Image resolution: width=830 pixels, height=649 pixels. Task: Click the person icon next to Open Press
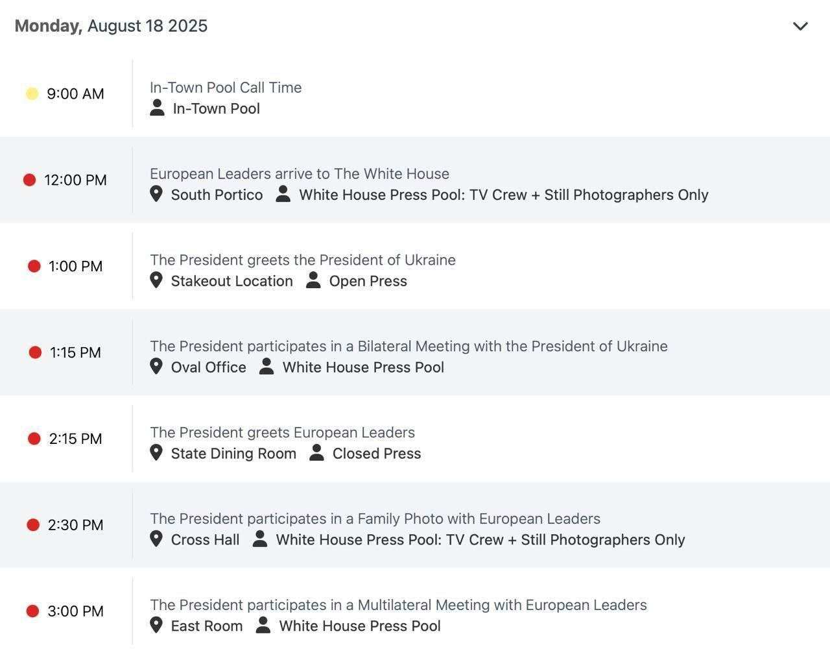pos(313,280)
